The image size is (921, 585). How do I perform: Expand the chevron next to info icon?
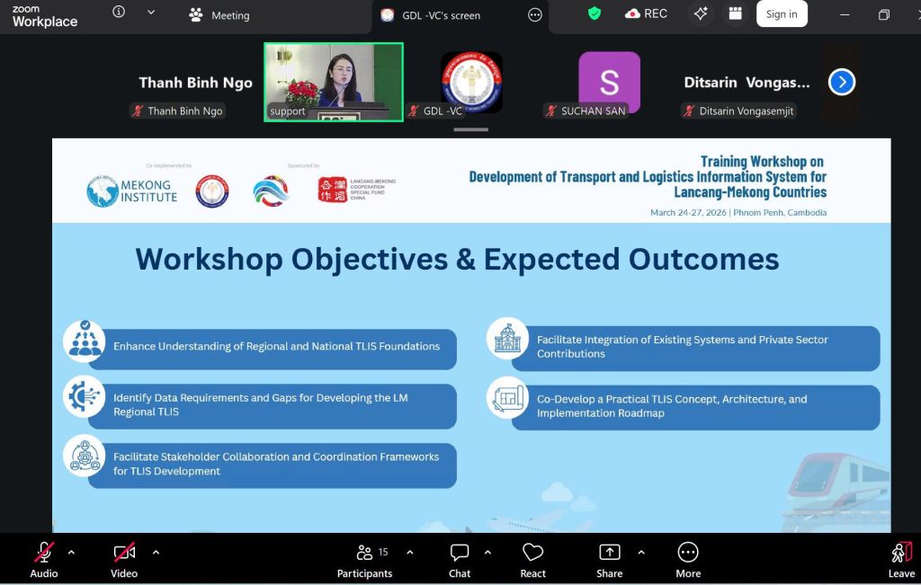click(x=150, y=13)
